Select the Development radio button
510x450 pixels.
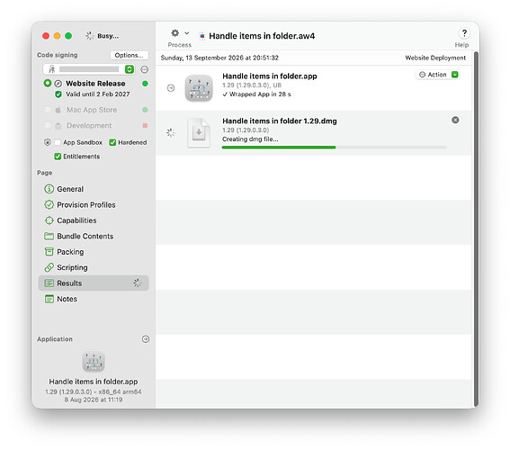click(48, 125)
